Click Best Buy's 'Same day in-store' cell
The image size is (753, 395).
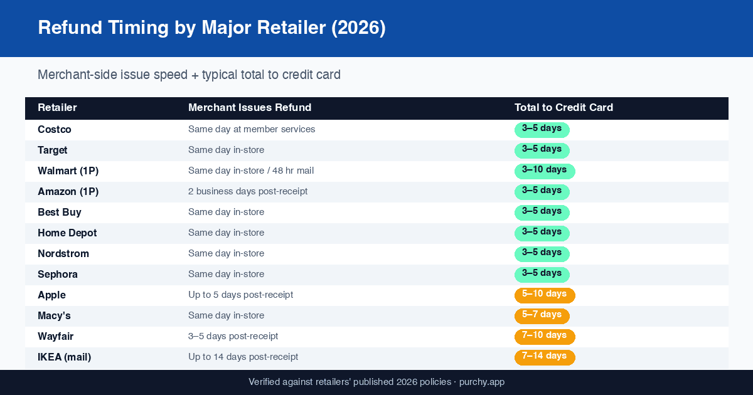coord(227,212)
